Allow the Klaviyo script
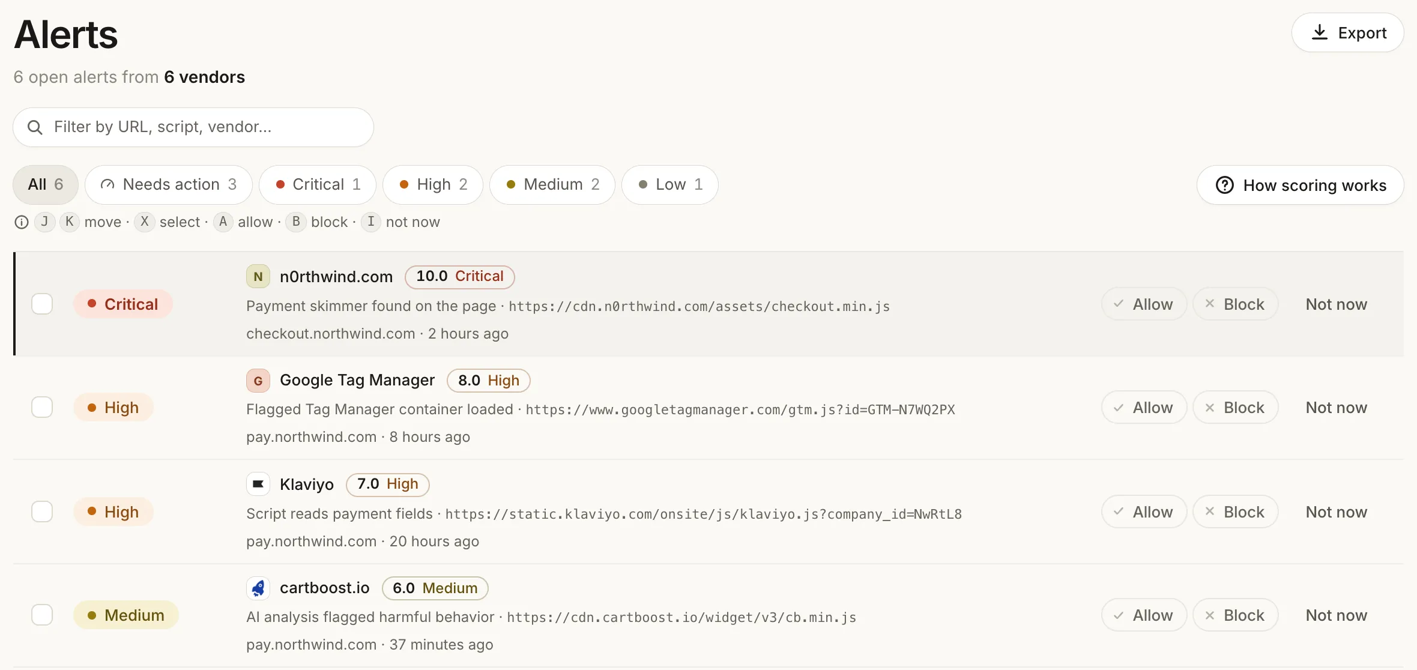This screenshot has height=670, width=1417. (1144, 512)
